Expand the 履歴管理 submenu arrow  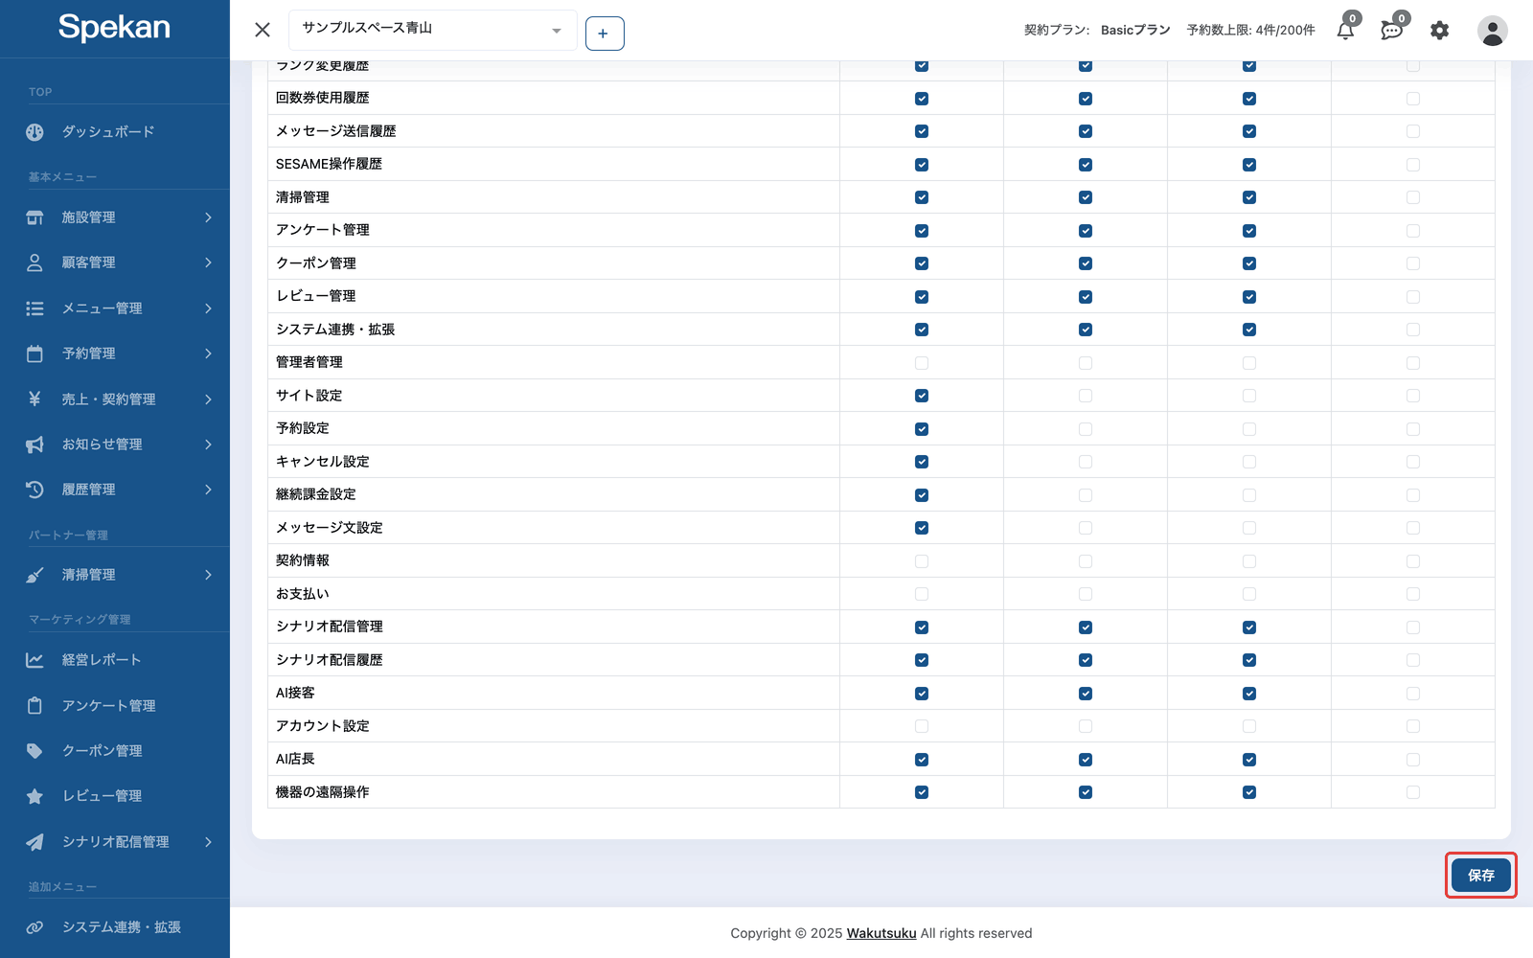click(208, 490)
